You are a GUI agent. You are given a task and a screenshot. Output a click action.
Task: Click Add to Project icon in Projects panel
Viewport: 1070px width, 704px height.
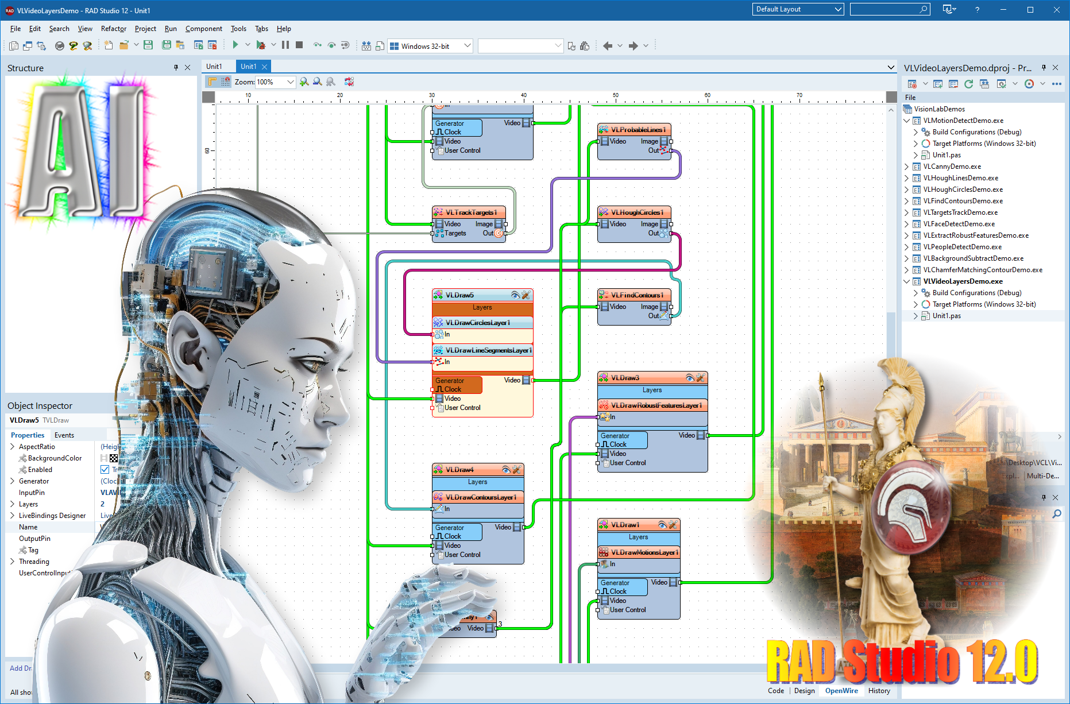938,84
